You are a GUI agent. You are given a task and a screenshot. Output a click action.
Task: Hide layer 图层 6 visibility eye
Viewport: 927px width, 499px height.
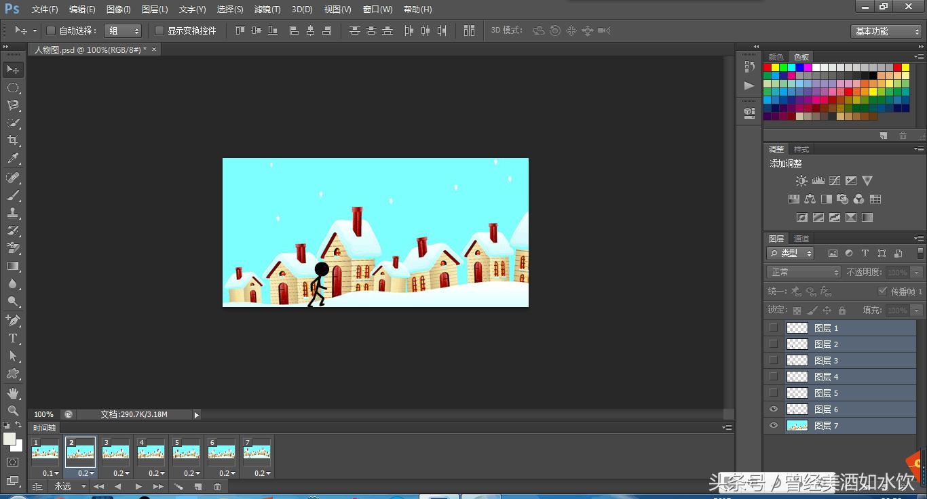774,409
